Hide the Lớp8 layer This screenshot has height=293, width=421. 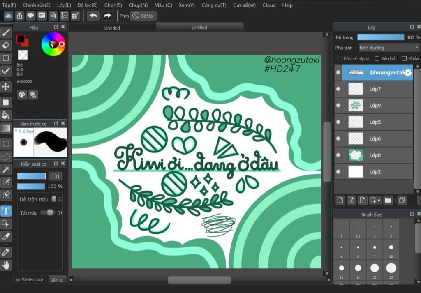click(x=338, y=155)
